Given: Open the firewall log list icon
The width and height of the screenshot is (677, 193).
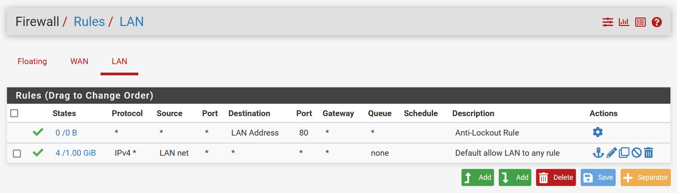Looking at the screenshot, I should click(640, 22).
